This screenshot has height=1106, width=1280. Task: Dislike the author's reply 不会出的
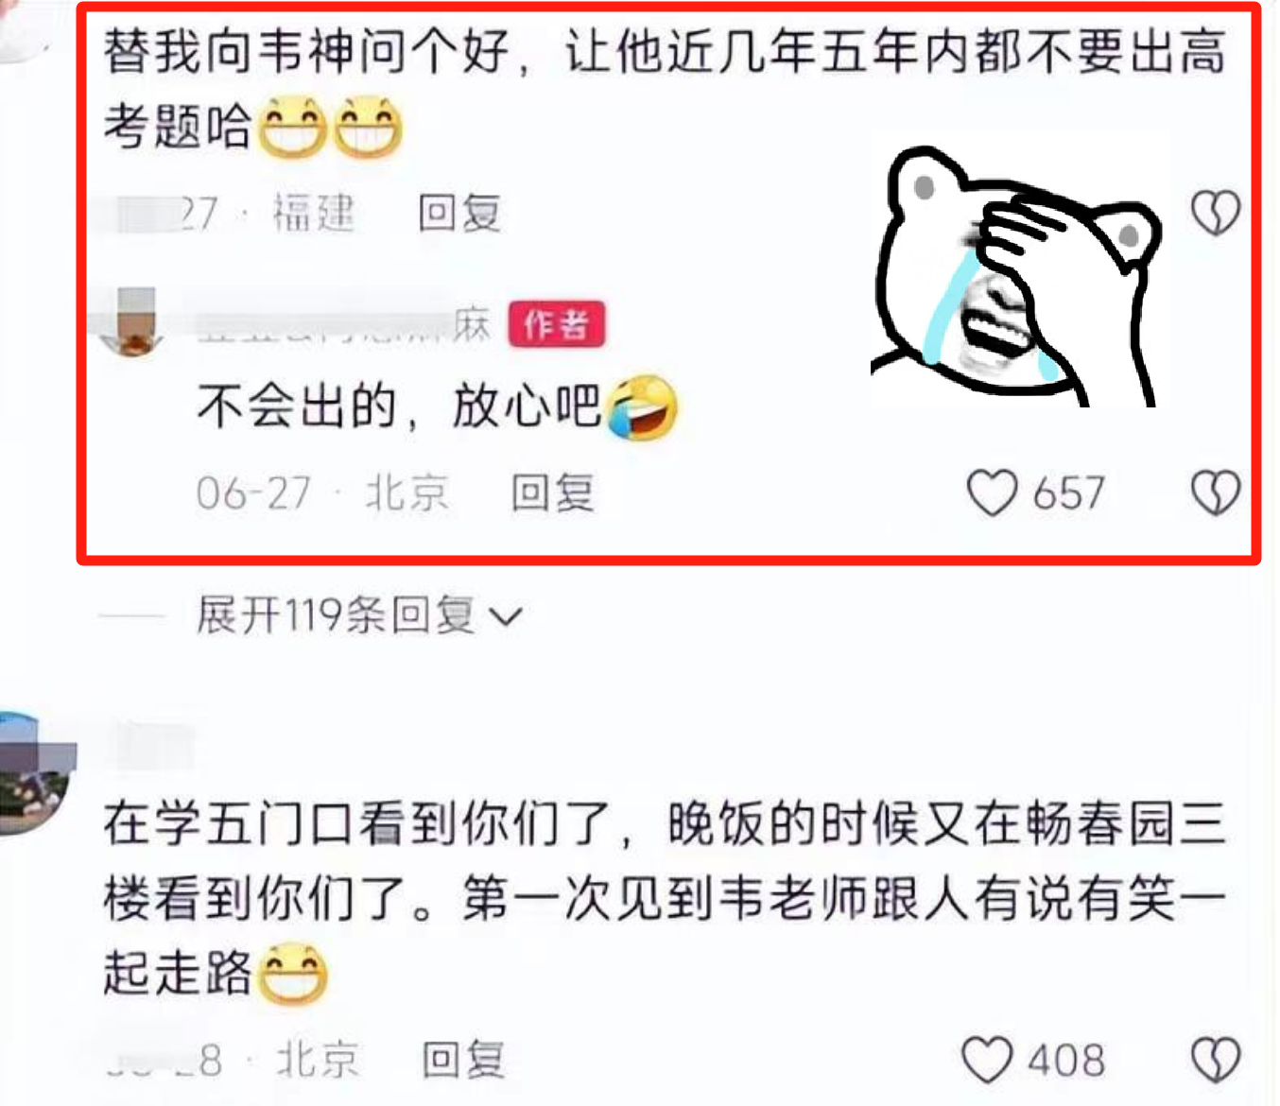1215,493
